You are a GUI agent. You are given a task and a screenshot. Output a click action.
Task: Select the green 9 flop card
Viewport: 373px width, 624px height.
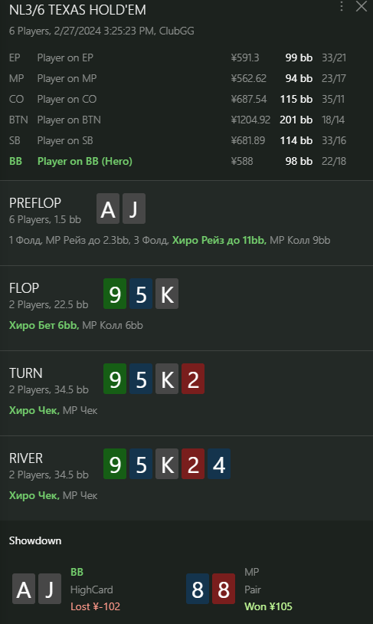click(115, 294)
